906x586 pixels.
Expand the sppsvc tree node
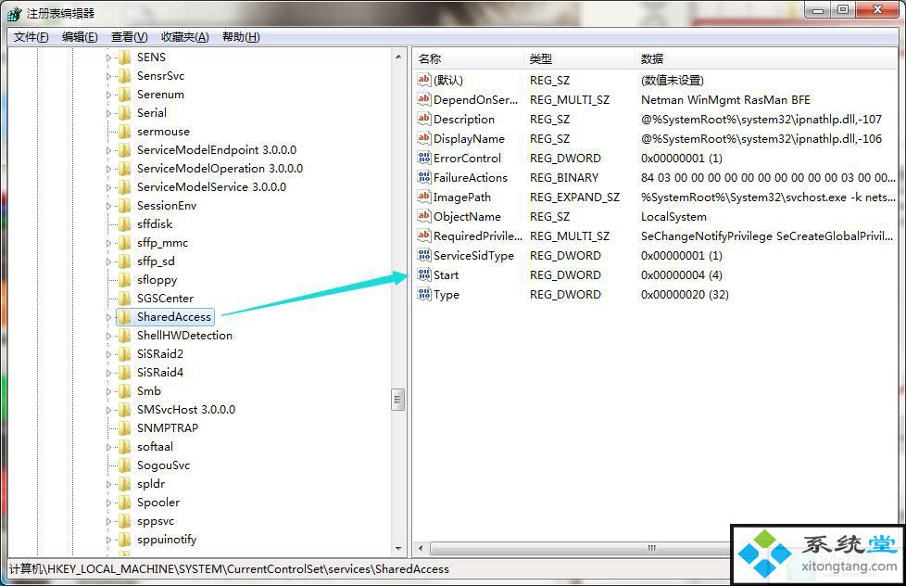[108, 521]
